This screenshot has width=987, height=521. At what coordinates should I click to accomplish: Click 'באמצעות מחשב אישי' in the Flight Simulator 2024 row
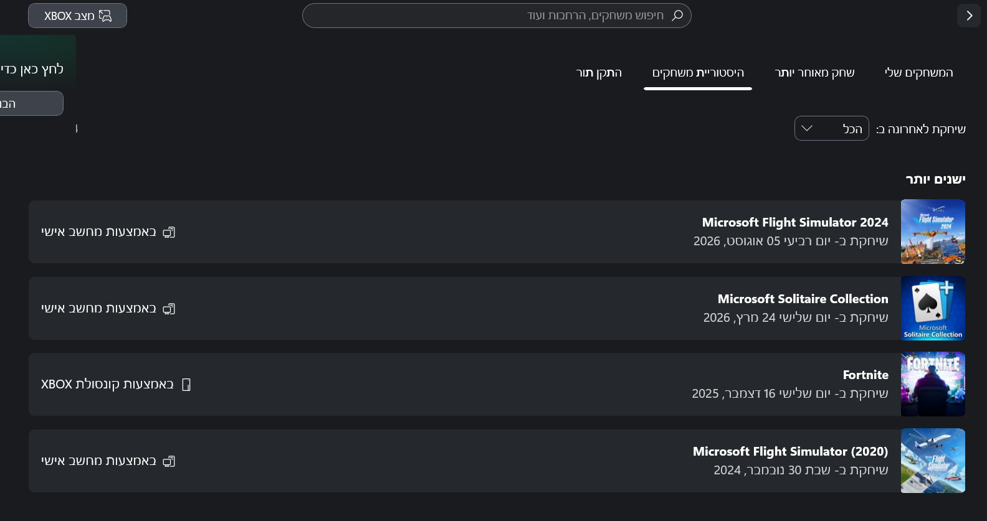[98, 232]
